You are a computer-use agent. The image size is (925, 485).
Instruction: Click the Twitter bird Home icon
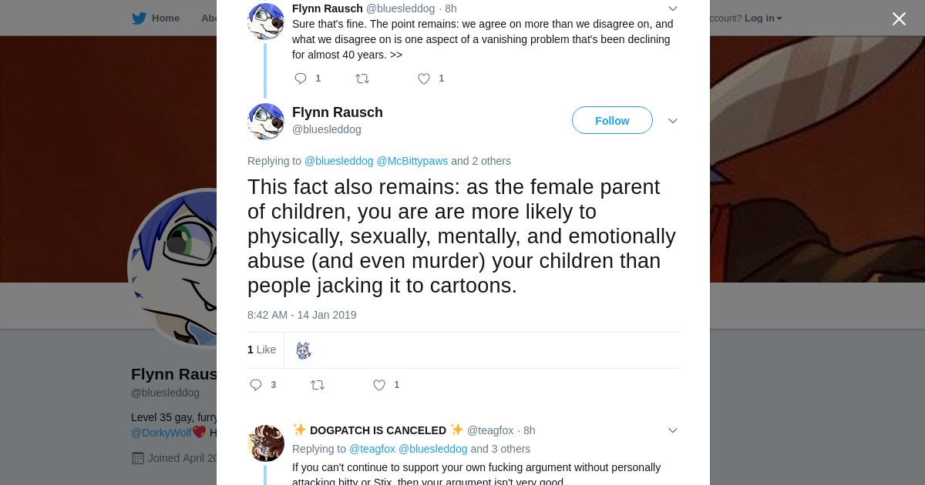(140, 18)
